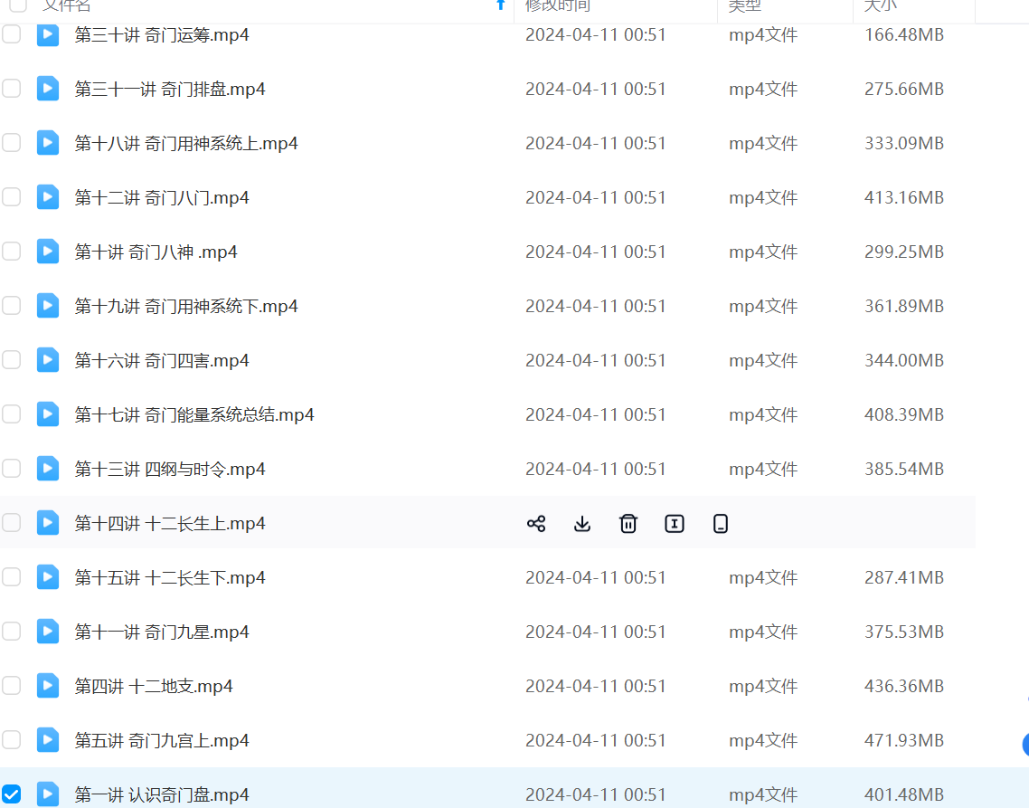Open 第十八讲 奇门用神系统上.mp4
Viewport: 1029px width, 808px height.
(x=186, y=143)
